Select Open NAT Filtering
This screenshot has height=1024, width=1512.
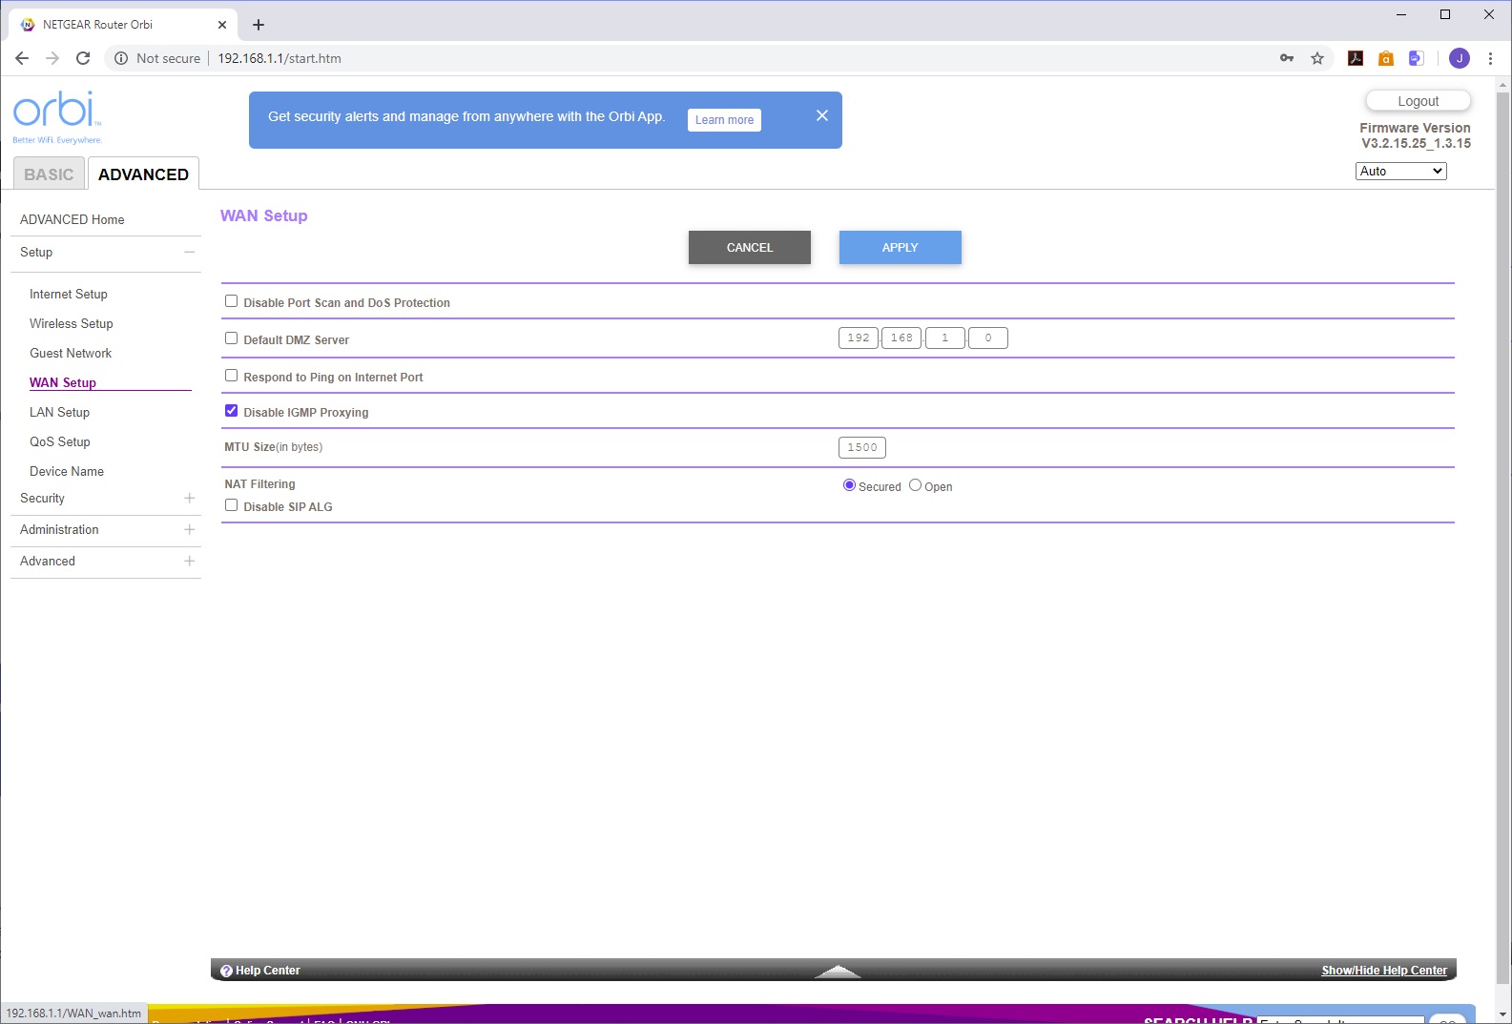pos(915,485)
